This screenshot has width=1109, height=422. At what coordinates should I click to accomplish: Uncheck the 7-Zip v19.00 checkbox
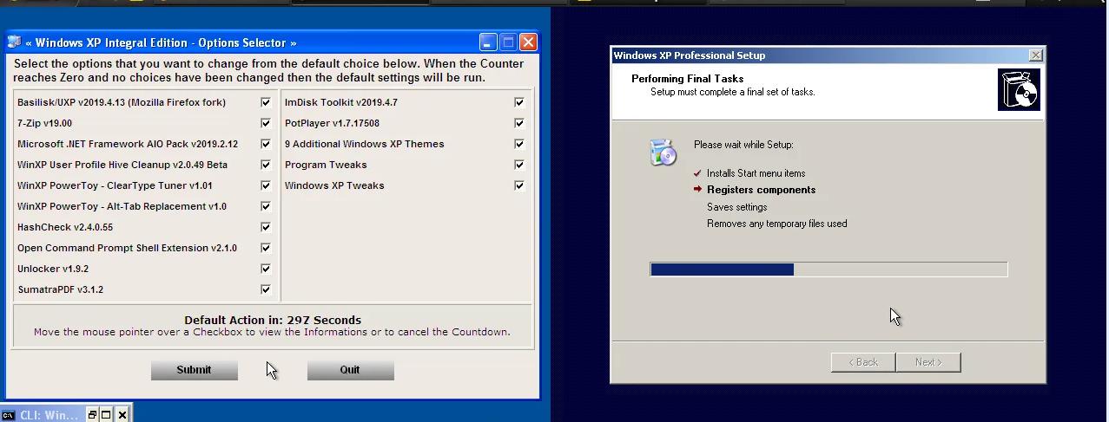[266, 123]
